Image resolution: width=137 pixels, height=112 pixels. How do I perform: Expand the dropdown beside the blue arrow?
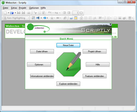coord(47,18)
